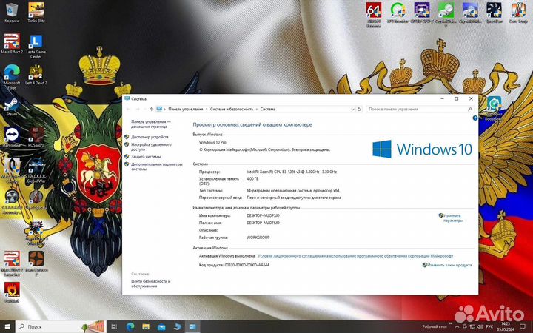Open the notification center icon
The image size is (533, 333).
(x=523, y=326)
